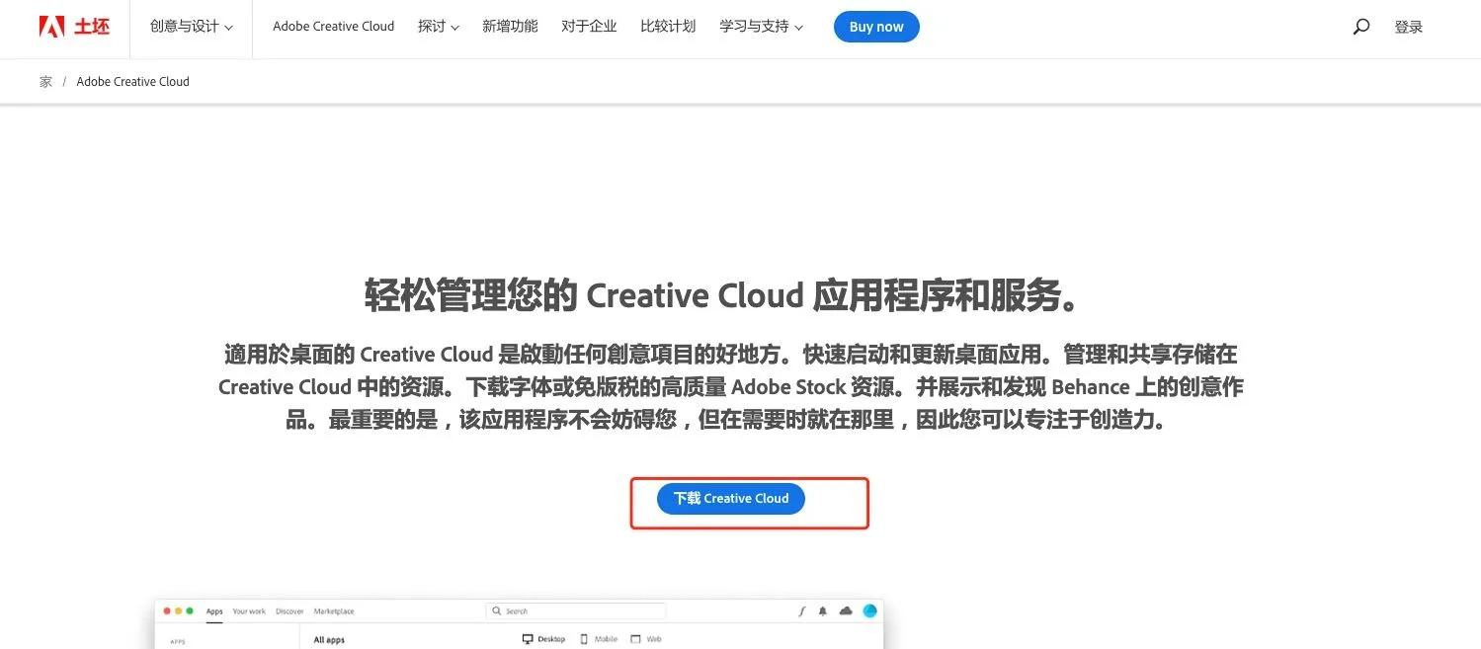The image size is (1481, 649).
Task: Click the notifications bell in app preview
Action: [823, 611]
